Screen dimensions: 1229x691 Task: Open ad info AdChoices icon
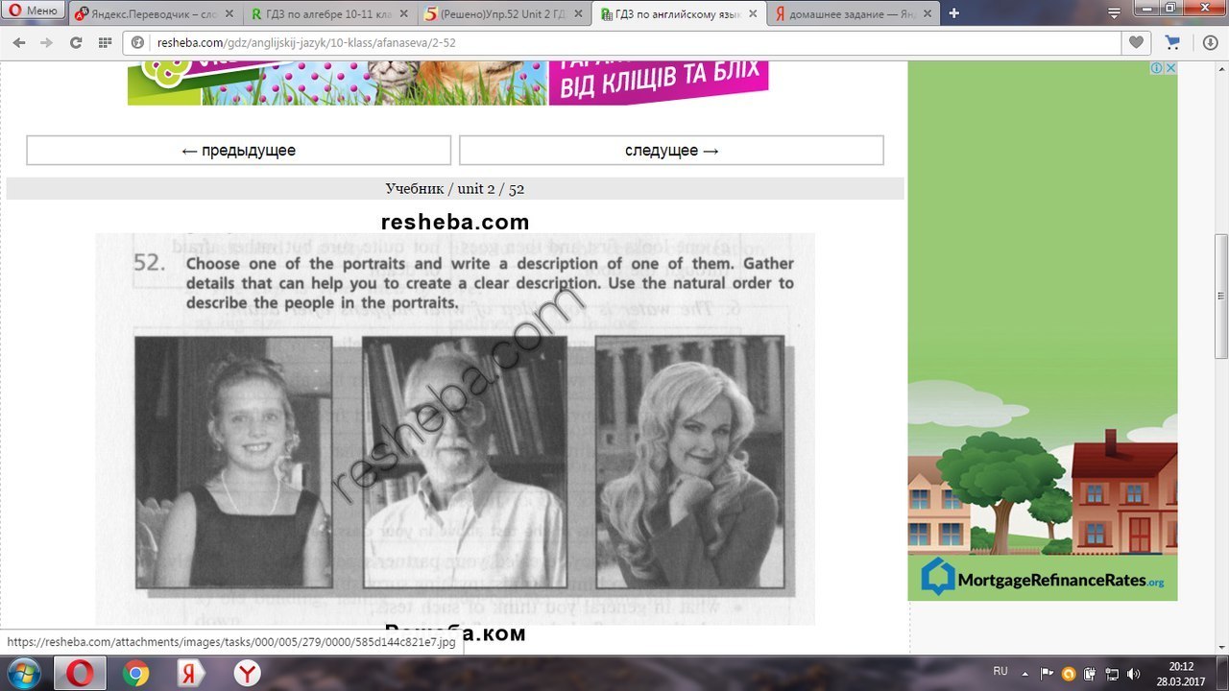tap(1158, 68)
